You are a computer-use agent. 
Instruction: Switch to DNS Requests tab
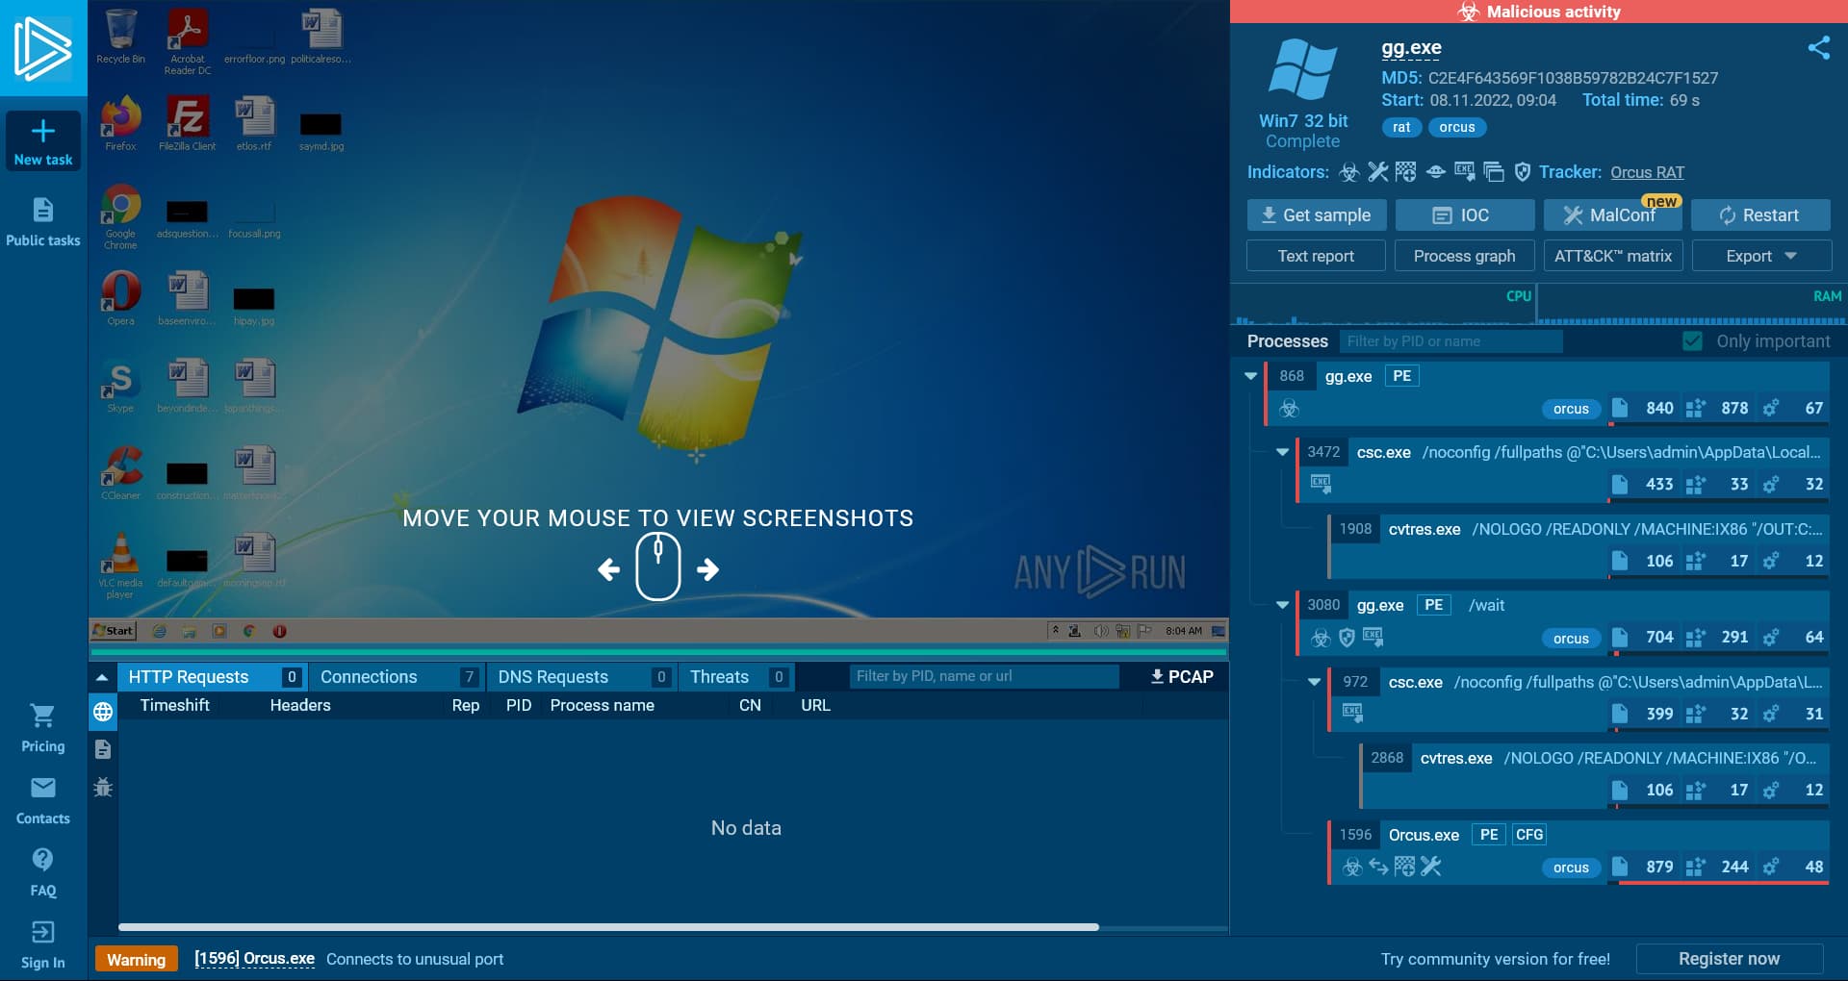(582, 677)
